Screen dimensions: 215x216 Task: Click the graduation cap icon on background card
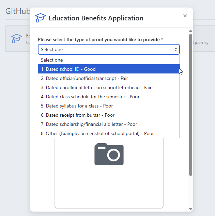[16, 38]
